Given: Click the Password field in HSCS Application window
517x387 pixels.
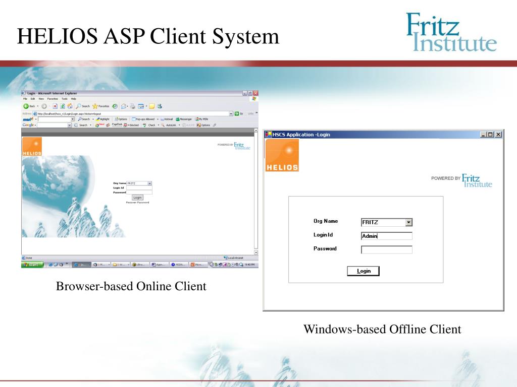Looking at the screenshot, I should click(387, 250).
